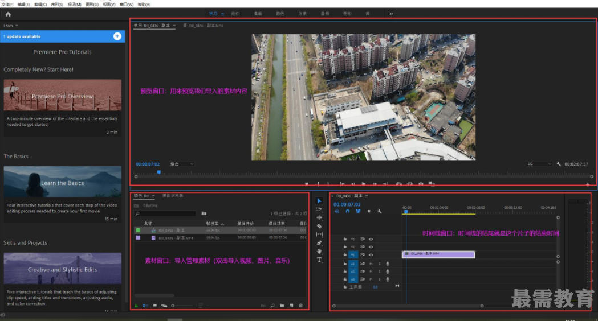Open the 文件(F) menu
The image size is (598, 321).
tap(7, 4)
